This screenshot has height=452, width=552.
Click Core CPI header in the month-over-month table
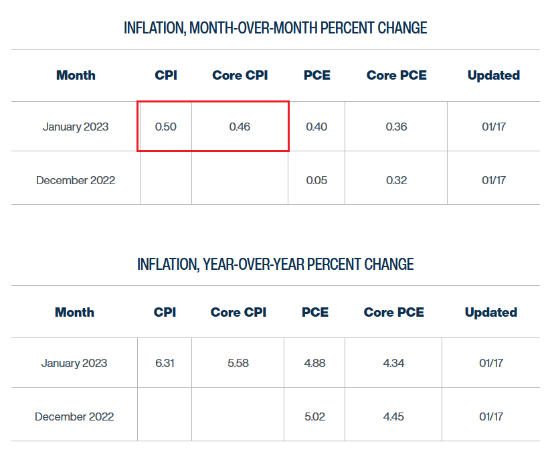click(240, 75)
